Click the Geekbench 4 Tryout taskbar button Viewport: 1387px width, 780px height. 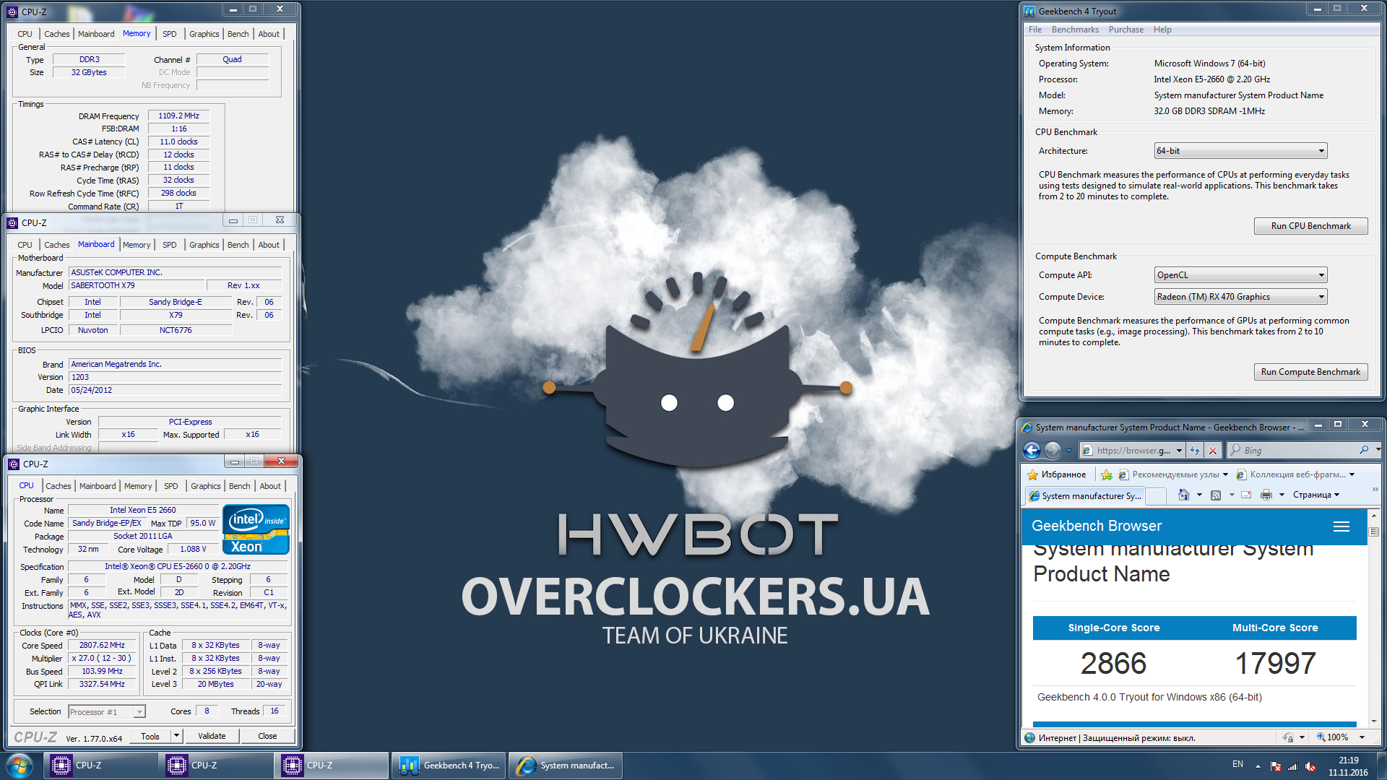click(x=449, y=766)
